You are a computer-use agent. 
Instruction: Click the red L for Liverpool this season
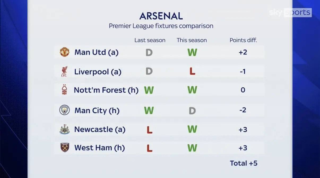[x=192, y=72]
